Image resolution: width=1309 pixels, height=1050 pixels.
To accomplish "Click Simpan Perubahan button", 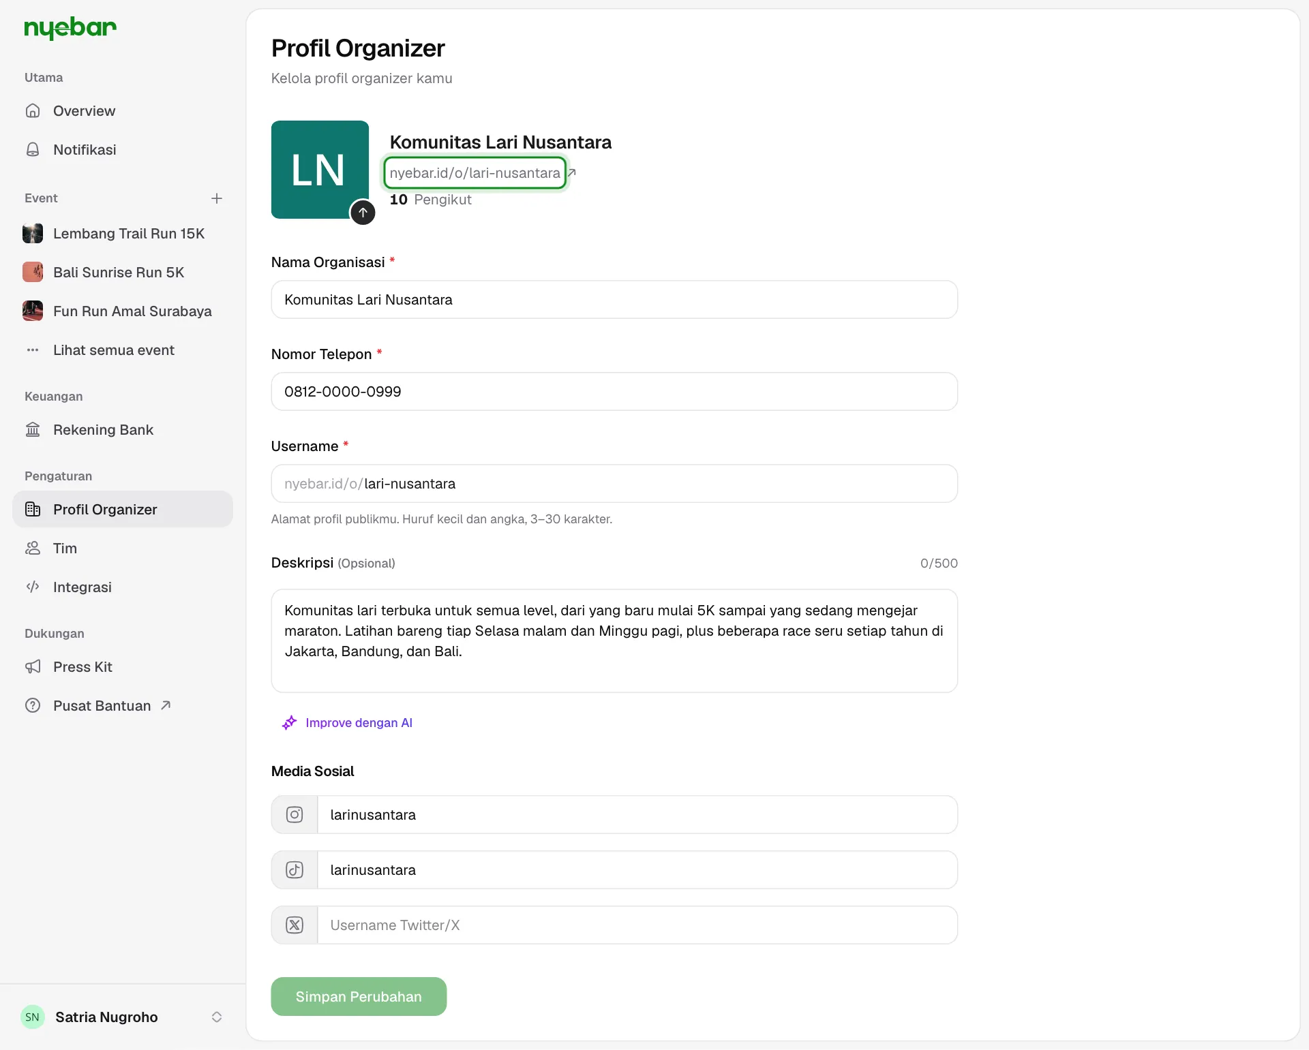I will pos(359,997).
